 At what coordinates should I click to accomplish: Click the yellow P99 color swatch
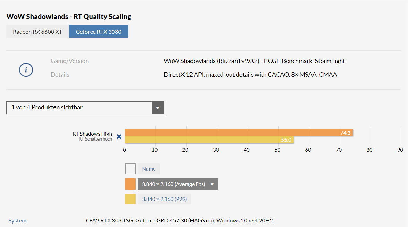tap(130, 199)
